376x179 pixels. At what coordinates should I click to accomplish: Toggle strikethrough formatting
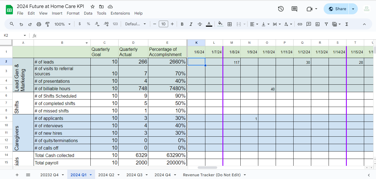tap(200, 24)
